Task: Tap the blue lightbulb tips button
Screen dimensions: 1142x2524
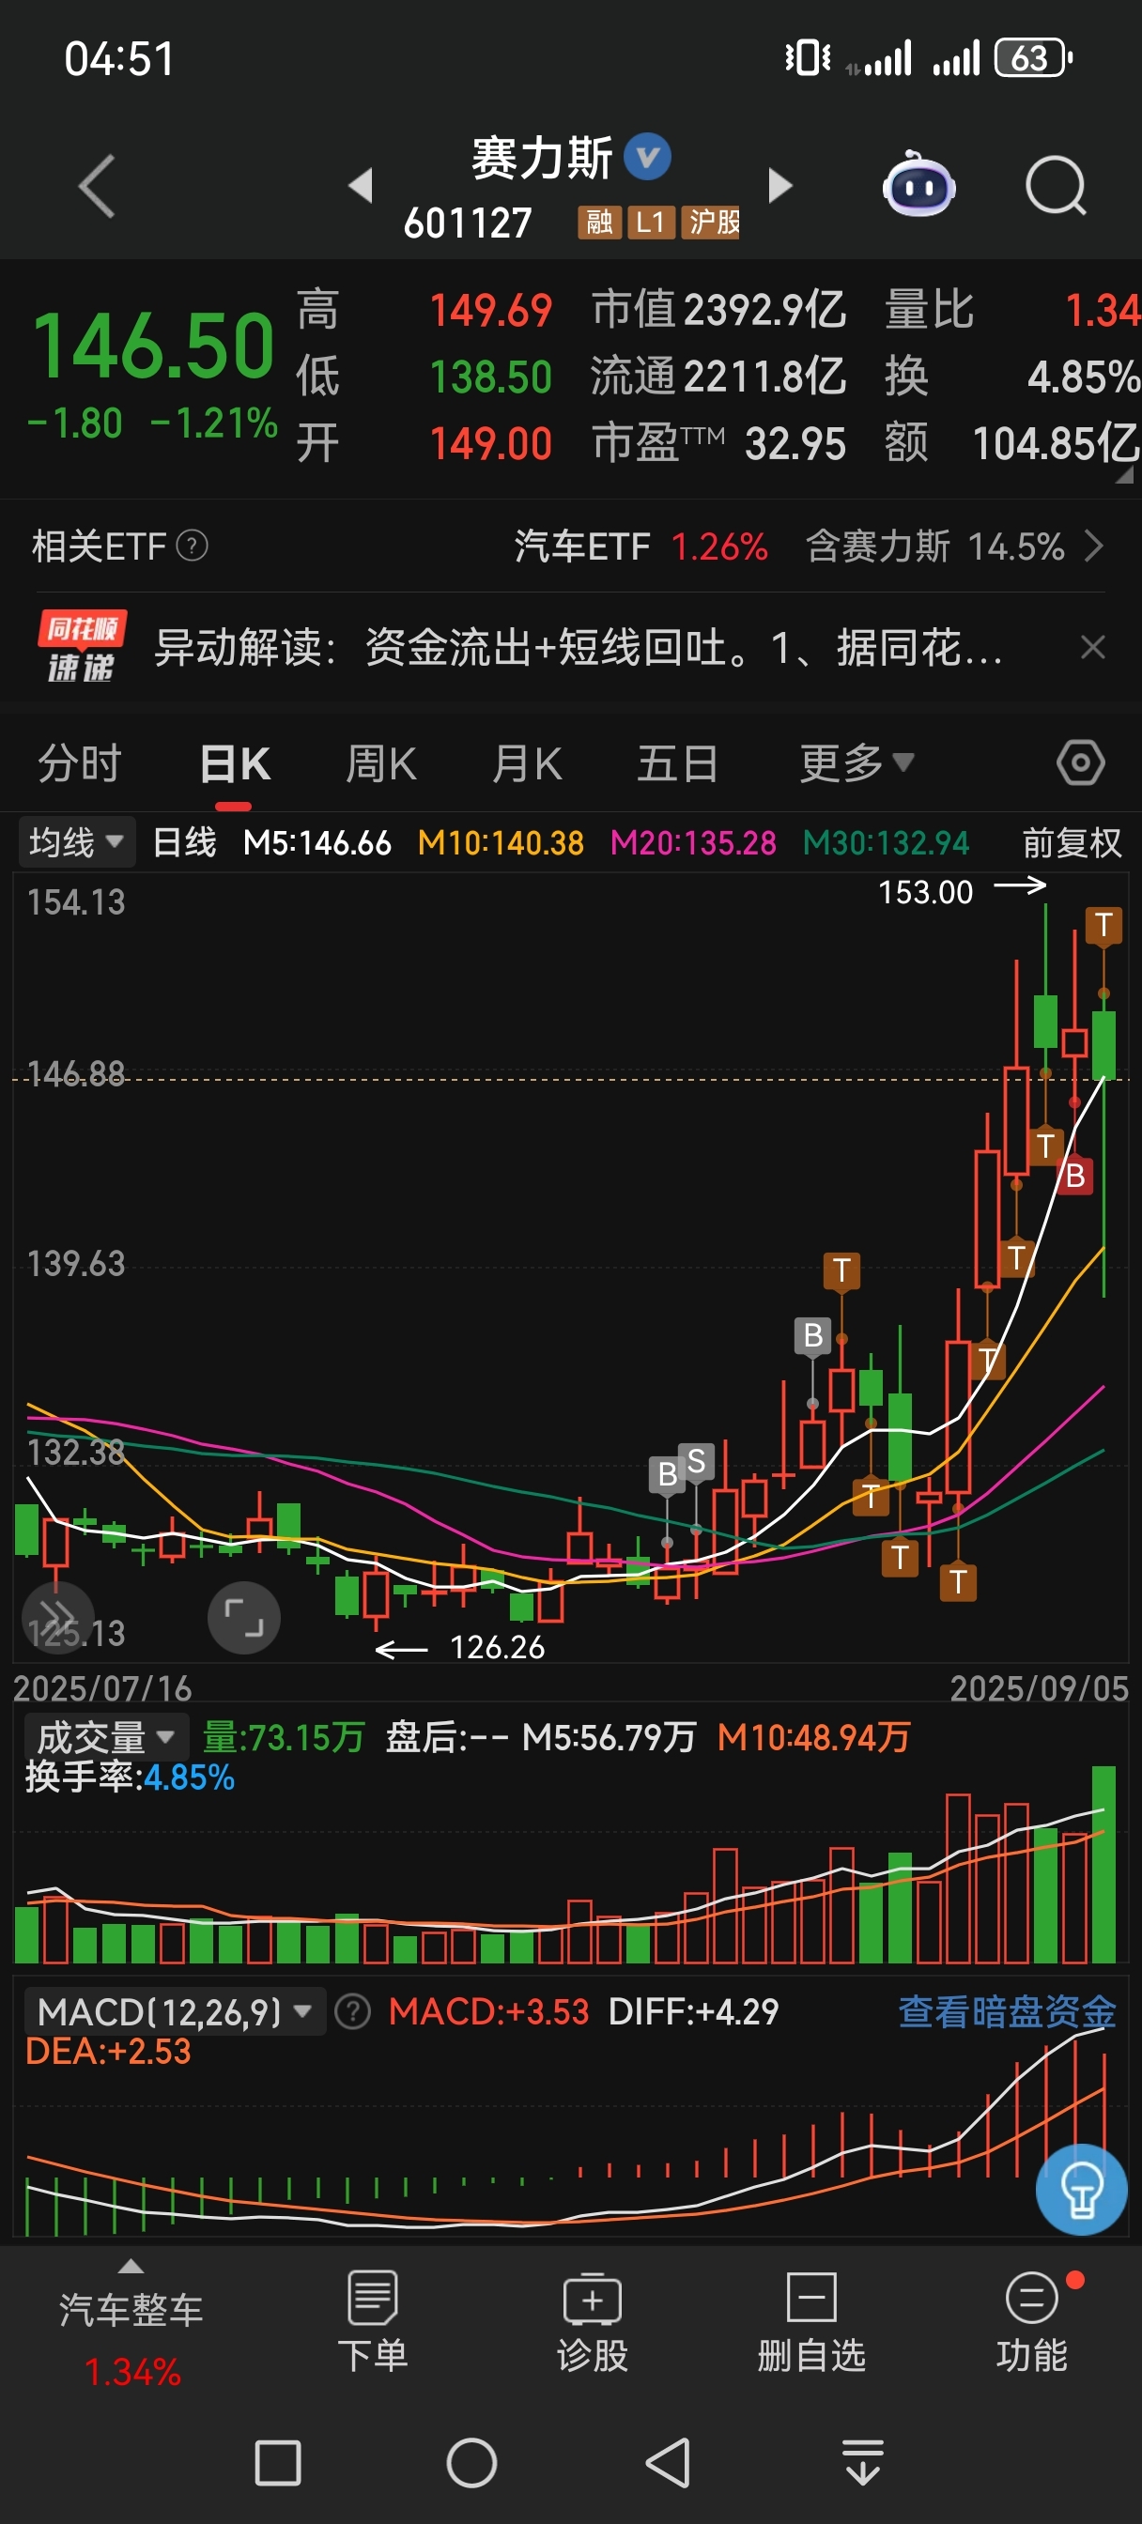Action: [1081, 2190]
